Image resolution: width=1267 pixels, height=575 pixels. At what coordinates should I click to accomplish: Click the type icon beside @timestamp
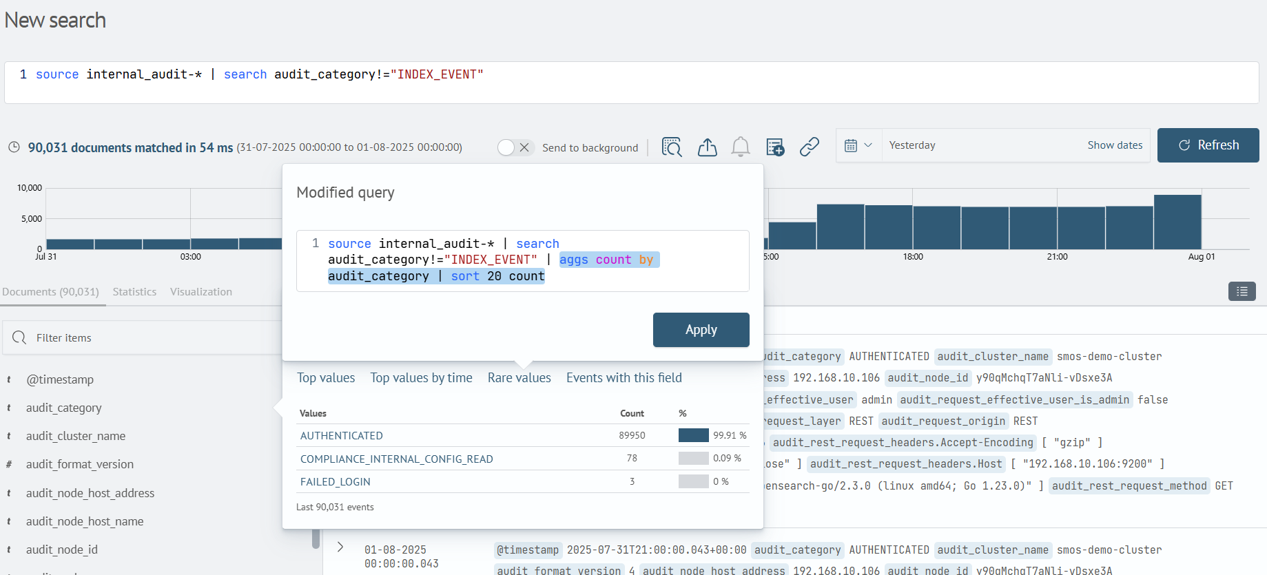[x=9, y=379]
